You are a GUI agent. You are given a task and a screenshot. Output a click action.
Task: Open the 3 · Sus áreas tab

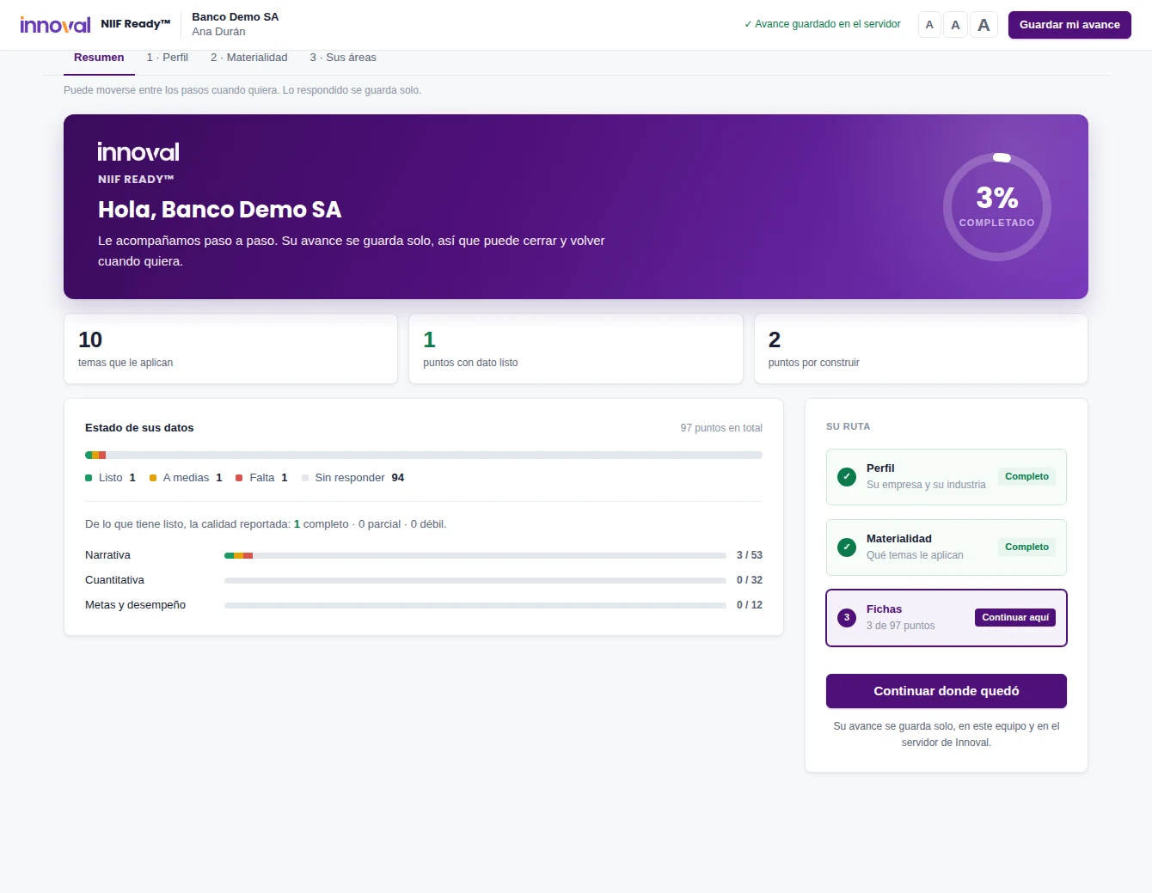click(343, 58)
